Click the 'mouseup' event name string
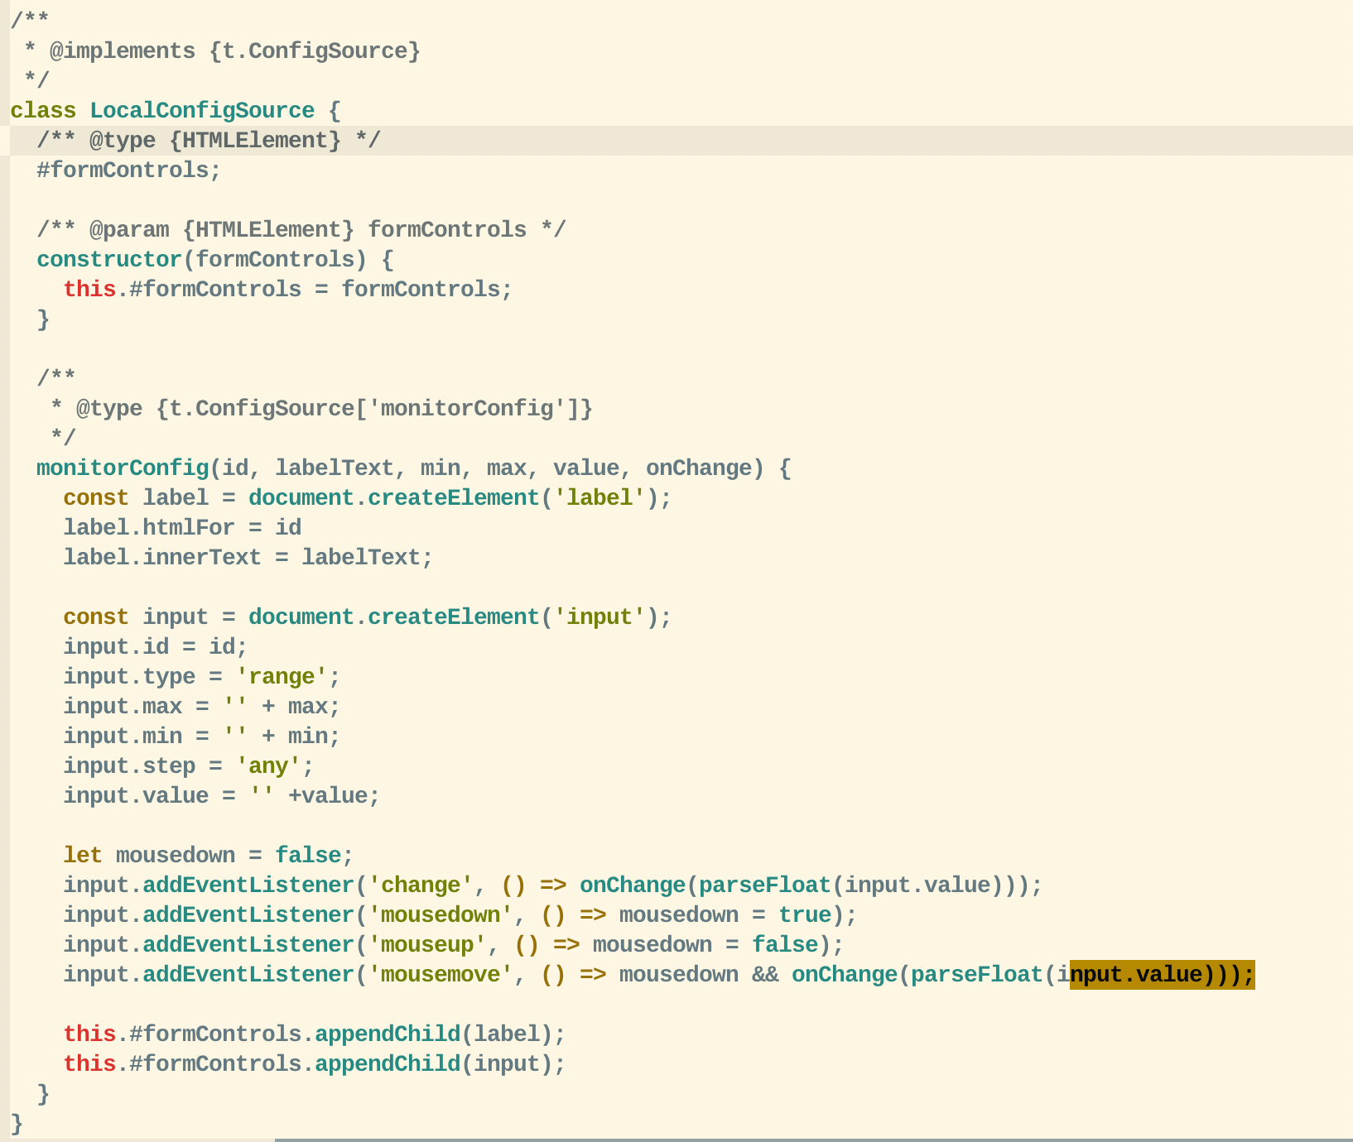Image resolution: width=1353 pixels, height=1142 pixels. click(426, 945)
